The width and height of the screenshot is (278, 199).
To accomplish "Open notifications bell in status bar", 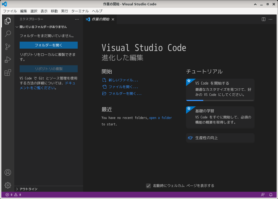I will tap(271, 195).
